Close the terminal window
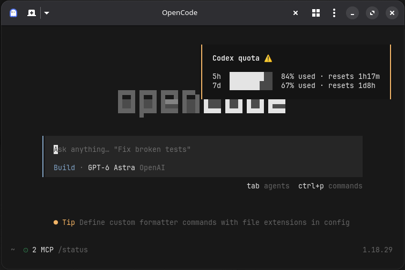 (x=392, y=13)
